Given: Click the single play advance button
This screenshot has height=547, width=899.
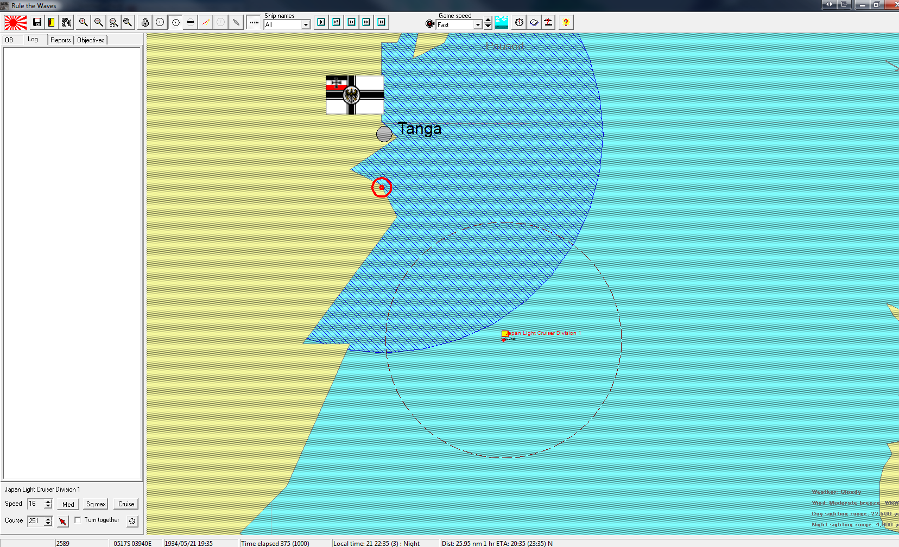Looking at the screenshot, I should [x=321, y=22].
